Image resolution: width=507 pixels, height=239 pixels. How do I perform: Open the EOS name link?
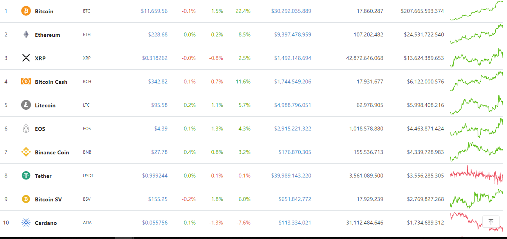(x=40, y=129)
